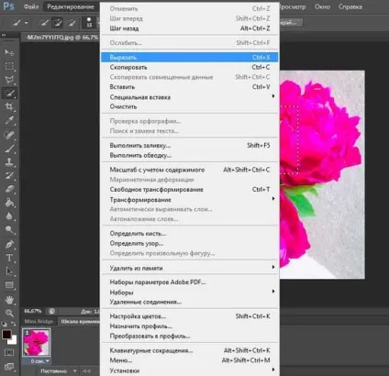Choose 'Очистить' menu item
This screenshot has width=389, height=376.
coord(190,106)
